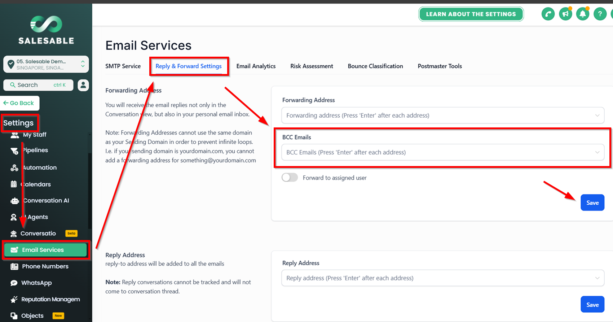This screenshot has width=613, height=322.
Task: Click the Reputation Management star icon
Action: coord(14,299)
